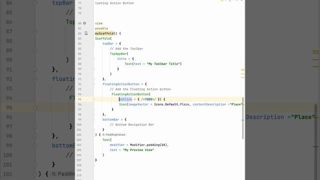Click line number 102 in the center gutter
This screenshot has height=180, width=320.
[x=79, y=134]
